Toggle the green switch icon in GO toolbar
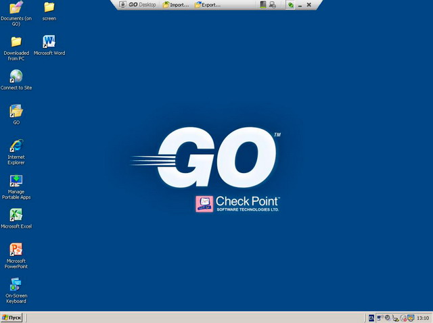This screenshot has width=433, height=323. pos(290,5)
